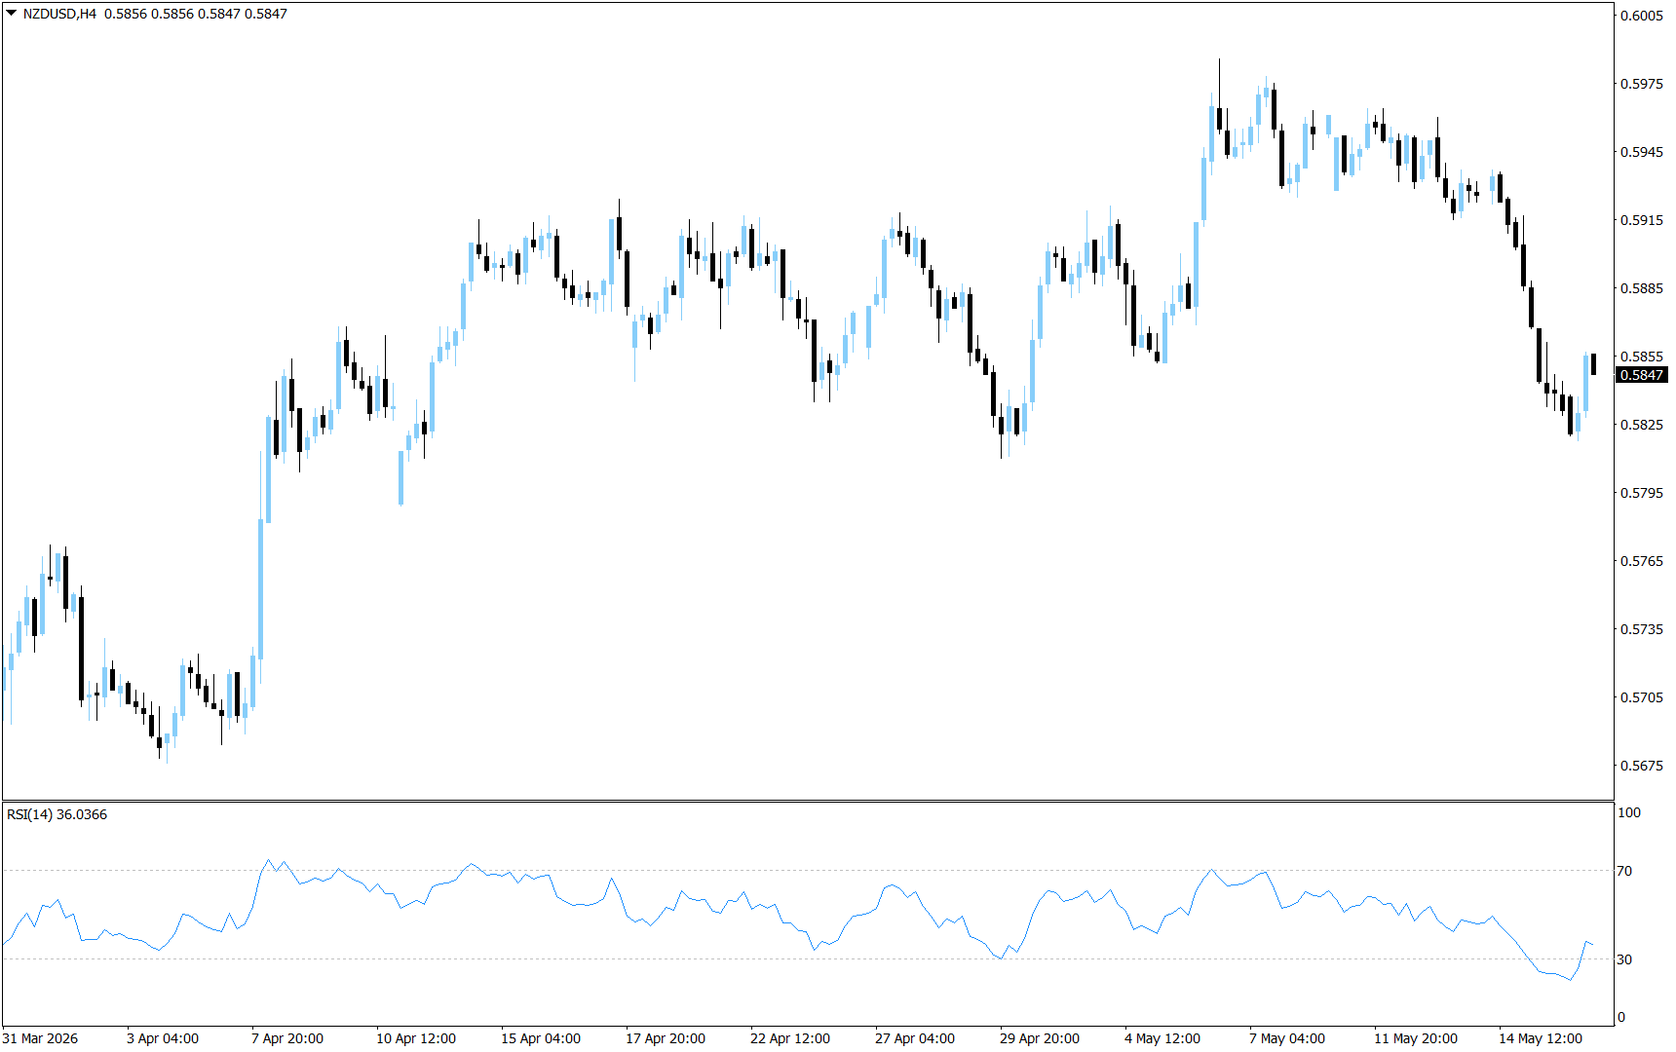Click the 0.5915 price axis label
Screen dimensions: 1676x1052
[1642, 220]
